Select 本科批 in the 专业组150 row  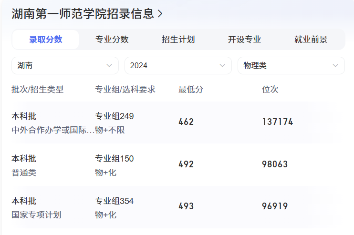tap(24, 159)
